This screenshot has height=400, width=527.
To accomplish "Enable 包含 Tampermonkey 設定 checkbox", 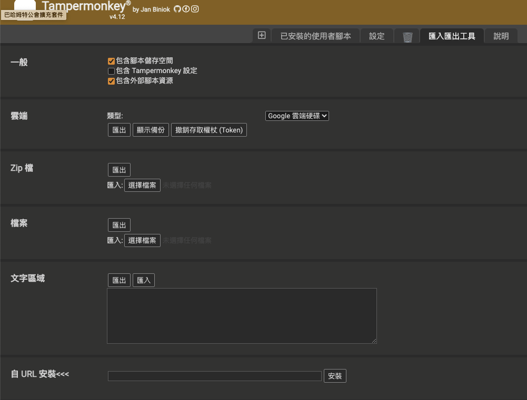I will pos(111,71).
